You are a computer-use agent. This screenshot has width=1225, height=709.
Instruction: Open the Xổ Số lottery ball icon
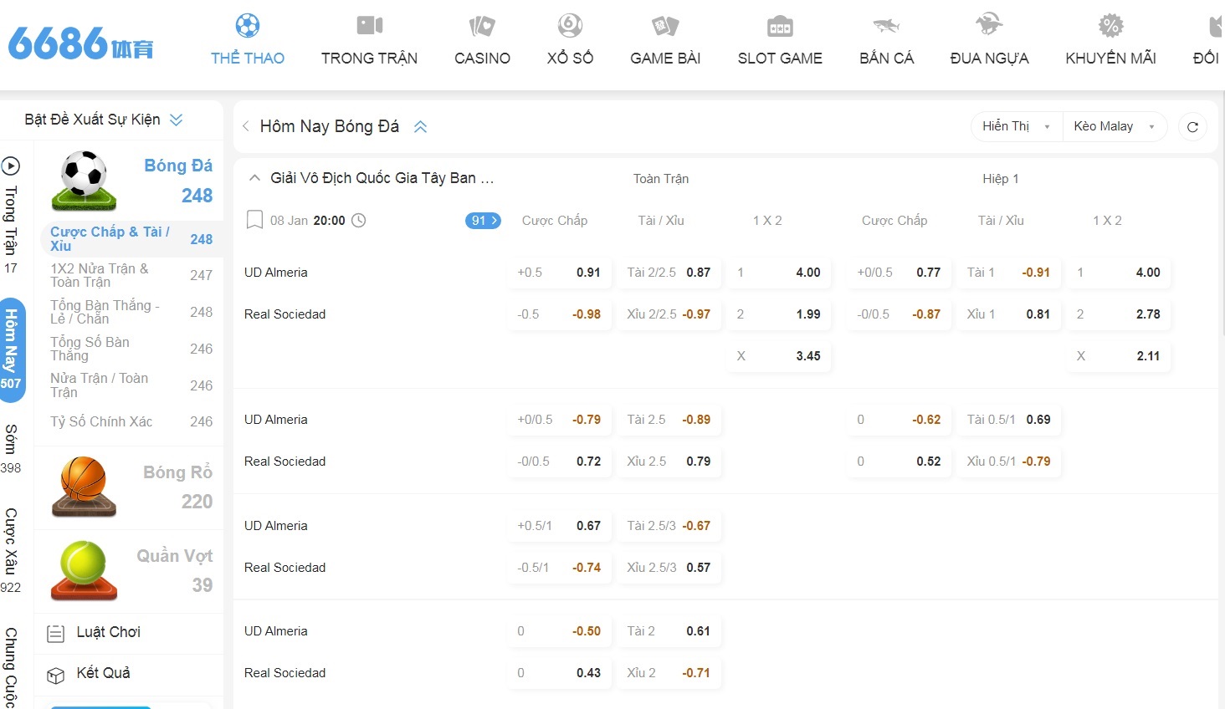pyautogui.click(x=570, y=25)
